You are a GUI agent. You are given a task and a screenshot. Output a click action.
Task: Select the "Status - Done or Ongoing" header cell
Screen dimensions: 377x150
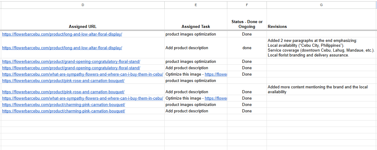247,24
